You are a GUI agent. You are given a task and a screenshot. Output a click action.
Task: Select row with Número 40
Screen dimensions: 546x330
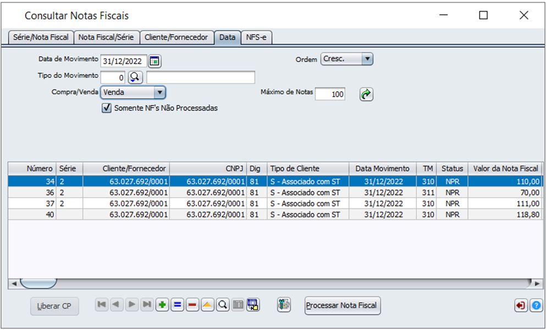[275, 215]
